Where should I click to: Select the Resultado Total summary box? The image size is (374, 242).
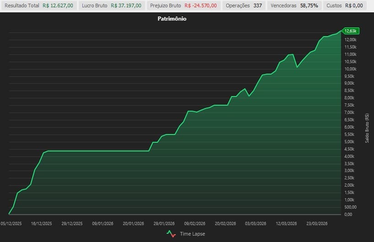point(38,5)
